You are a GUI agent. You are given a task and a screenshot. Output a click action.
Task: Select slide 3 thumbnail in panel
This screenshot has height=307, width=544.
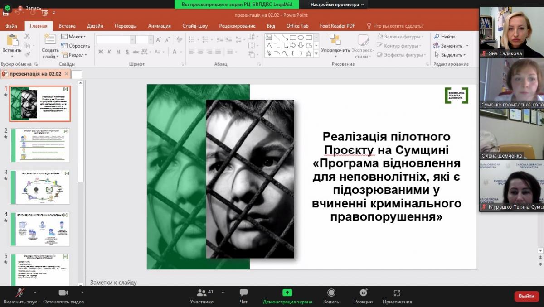pyautogui.click(x=40, y=187)
